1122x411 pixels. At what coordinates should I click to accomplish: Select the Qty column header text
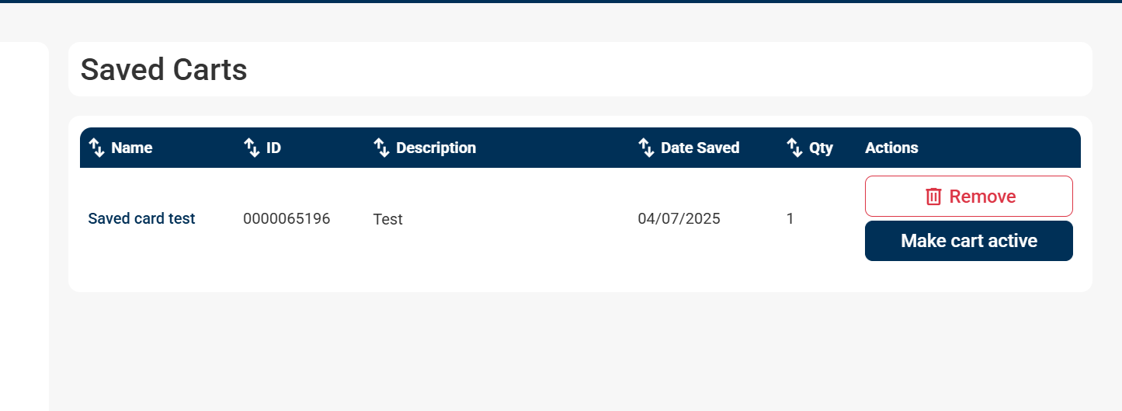(821, 148)
